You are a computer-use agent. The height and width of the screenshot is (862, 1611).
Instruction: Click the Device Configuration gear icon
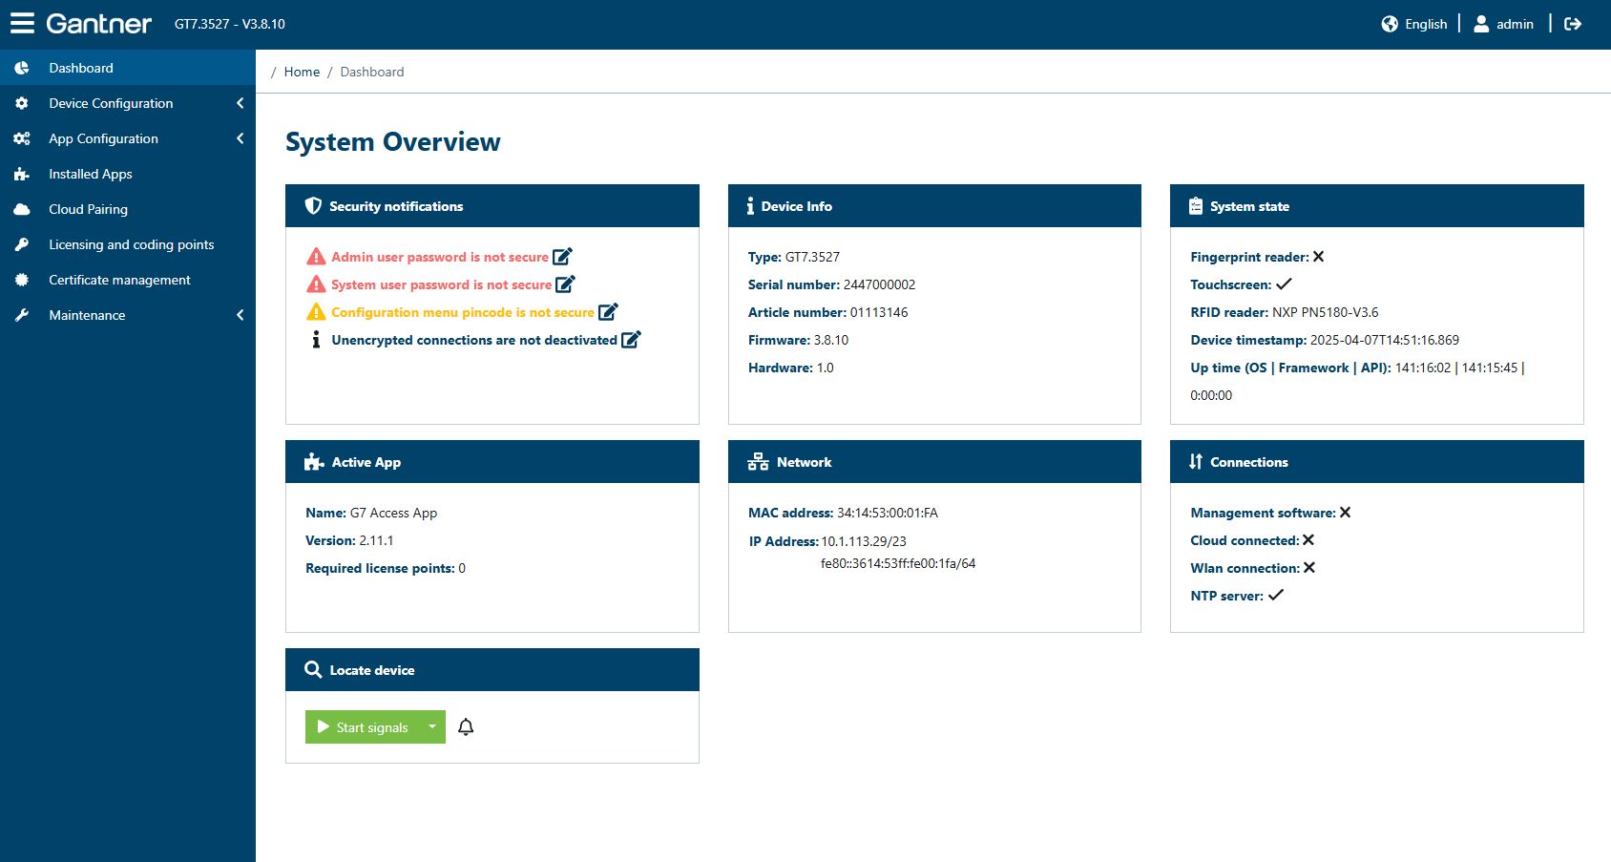point(22,103)
